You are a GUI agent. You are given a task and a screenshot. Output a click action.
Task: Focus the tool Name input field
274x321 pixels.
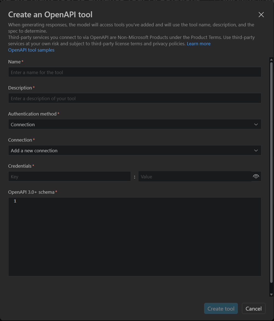coord(135,72)
